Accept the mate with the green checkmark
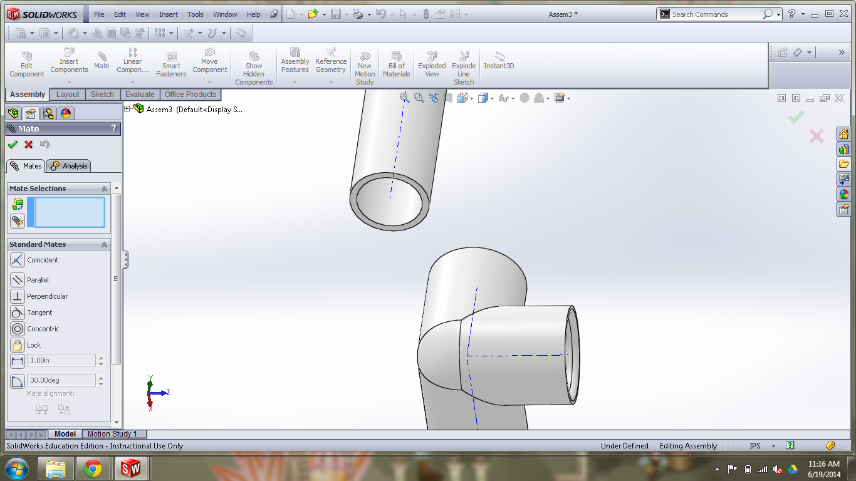Viewport: 856px width, 481px height. [13, 145]
